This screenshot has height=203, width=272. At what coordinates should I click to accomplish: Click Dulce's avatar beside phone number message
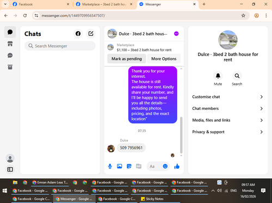click(111, 149)
